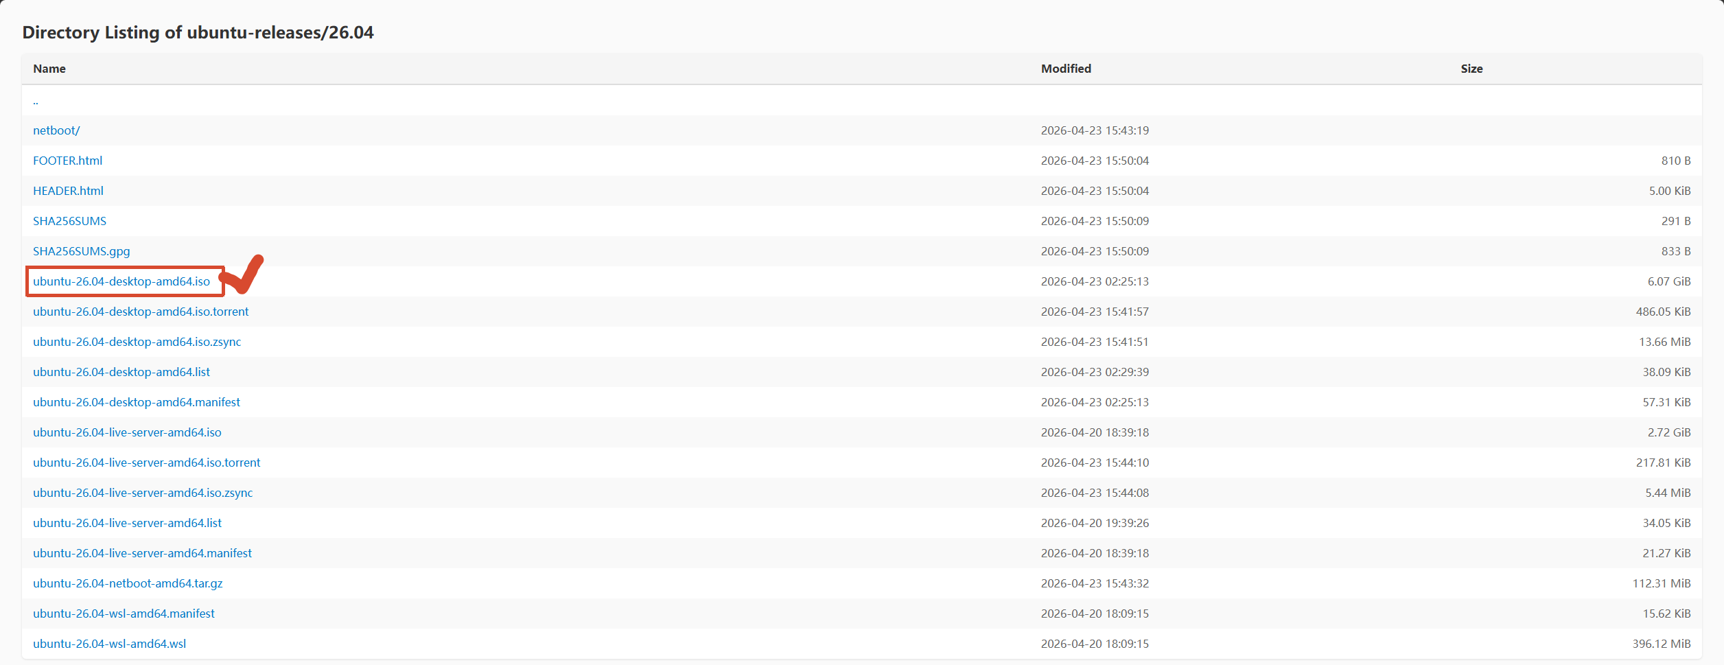Open the FOOTER.html file link
Screen dimensions: 1724x665
coord(67,161)
